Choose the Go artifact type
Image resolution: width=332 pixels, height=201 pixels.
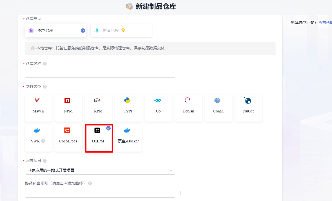click(158, 108)
